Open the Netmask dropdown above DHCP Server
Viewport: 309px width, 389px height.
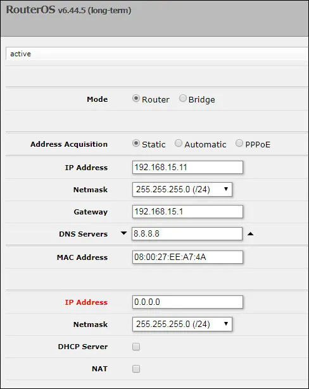tap(182, 324)
